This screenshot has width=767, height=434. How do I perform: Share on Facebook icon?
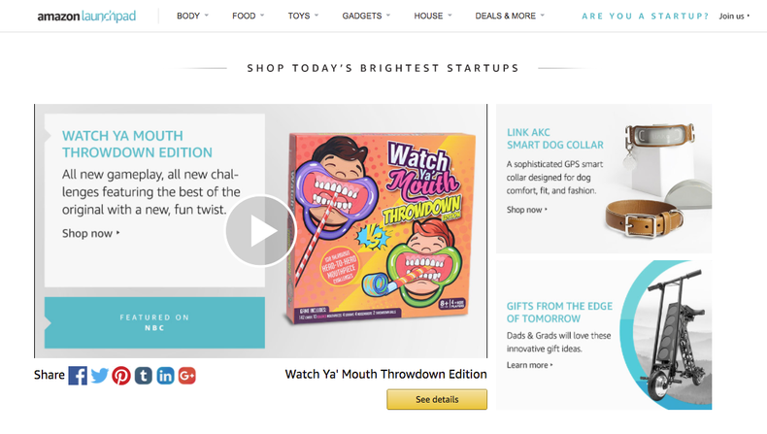pyautogui.click(x=78, y=376)
